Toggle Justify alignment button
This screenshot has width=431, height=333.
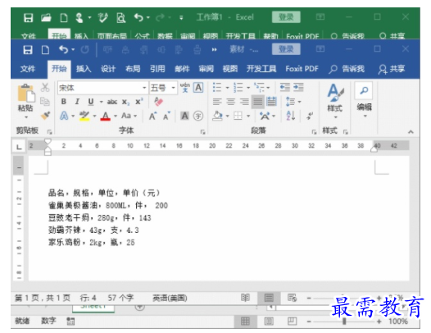coord(258,102)
